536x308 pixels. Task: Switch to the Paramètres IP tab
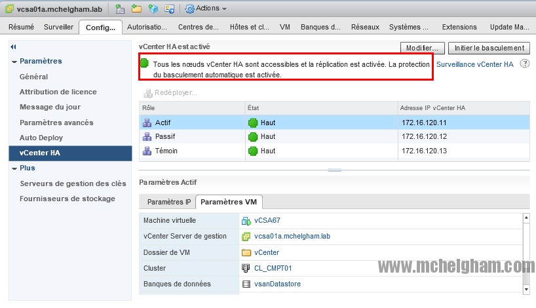(x=169, y=202)
